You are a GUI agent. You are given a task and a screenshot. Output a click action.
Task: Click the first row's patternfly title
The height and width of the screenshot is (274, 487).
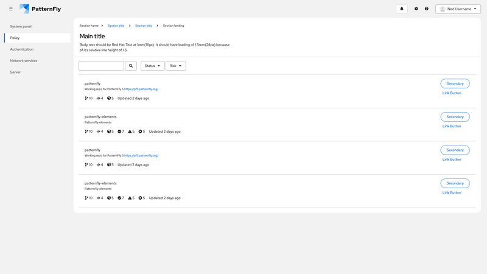(x=93, y=83)
